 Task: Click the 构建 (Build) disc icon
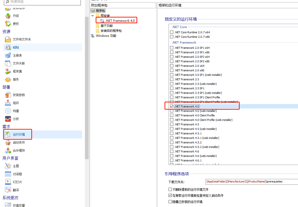pos(8,111)
